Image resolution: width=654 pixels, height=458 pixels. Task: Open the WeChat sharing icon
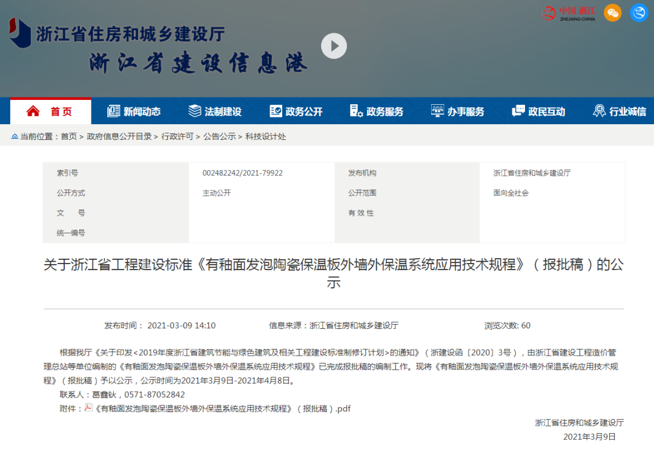612,13
